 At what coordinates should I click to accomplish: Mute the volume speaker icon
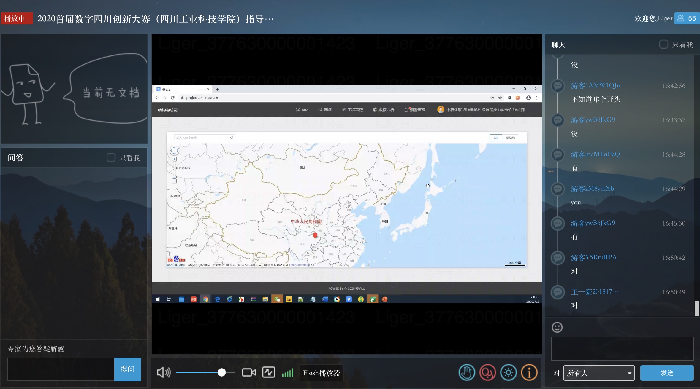164,372
